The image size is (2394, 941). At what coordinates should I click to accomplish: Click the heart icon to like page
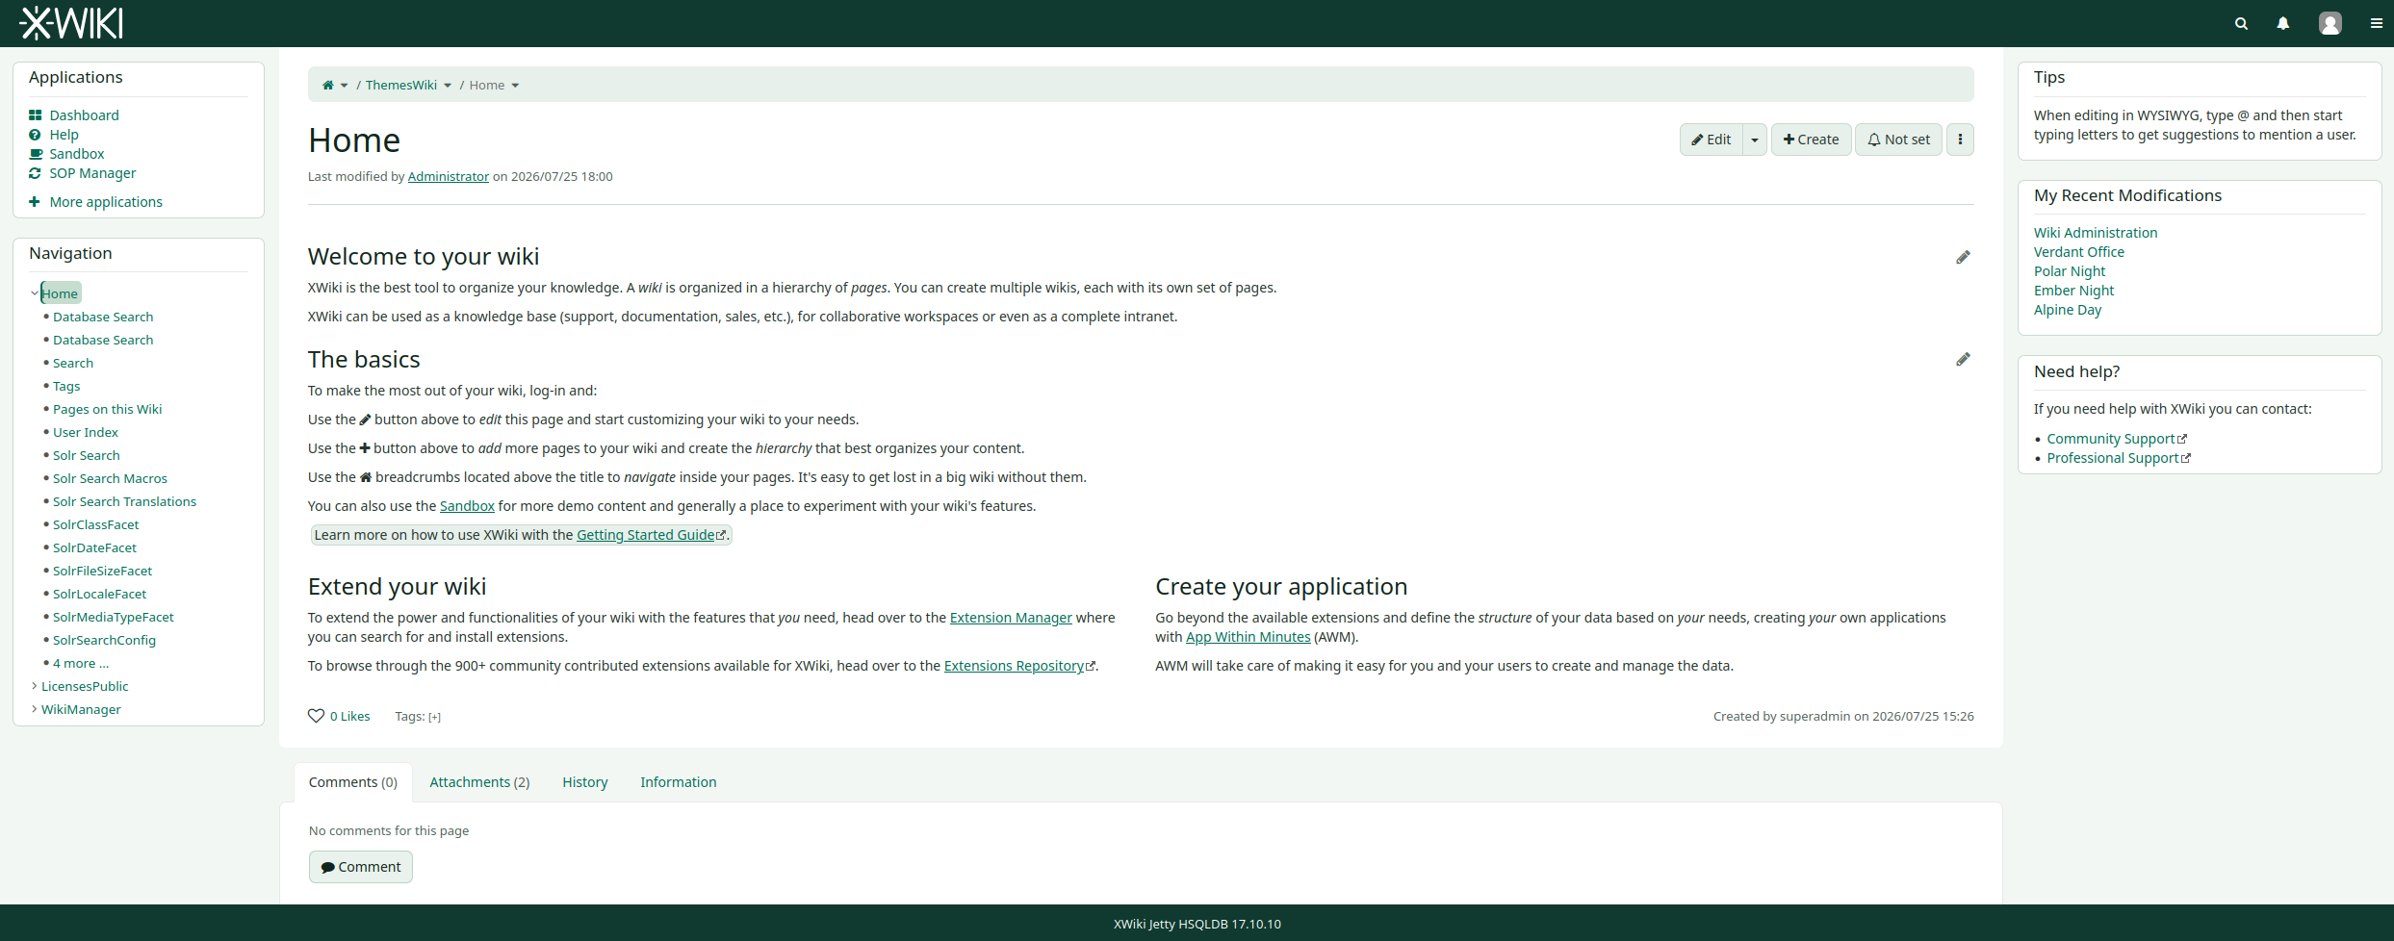click(316, 716)
